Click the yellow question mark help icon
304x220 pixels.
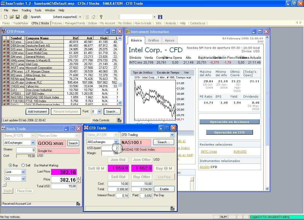coord(101,17)
